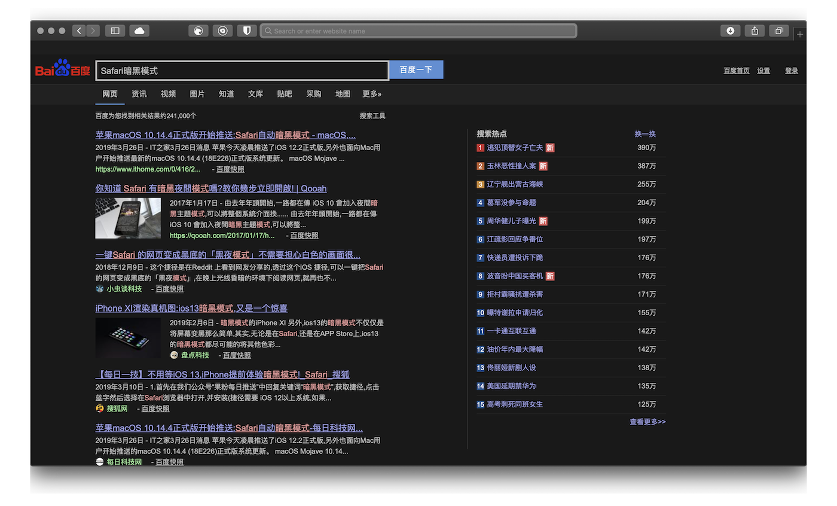Image resolution: width=837 pixels, height=506 pixels.
Task: Toggle the Safari sidebar button
Action: pyautogui.click(x=115, y=31)
